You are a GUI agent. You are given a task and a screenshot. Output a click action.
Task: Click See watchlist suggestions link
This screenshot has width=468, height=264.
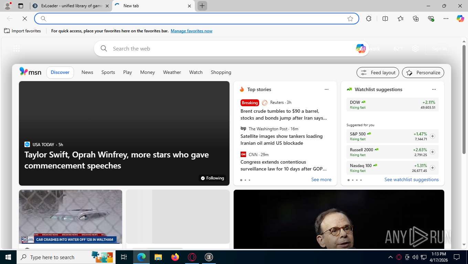(x=412, y=179)
